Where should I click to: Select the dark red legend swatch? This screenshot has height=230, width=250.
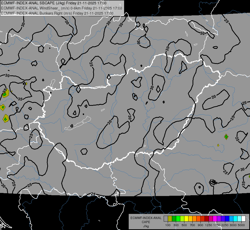(x=207, y=219)
